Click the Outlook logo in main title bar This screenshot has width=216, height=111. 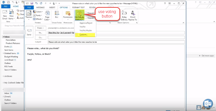[4, 2]
